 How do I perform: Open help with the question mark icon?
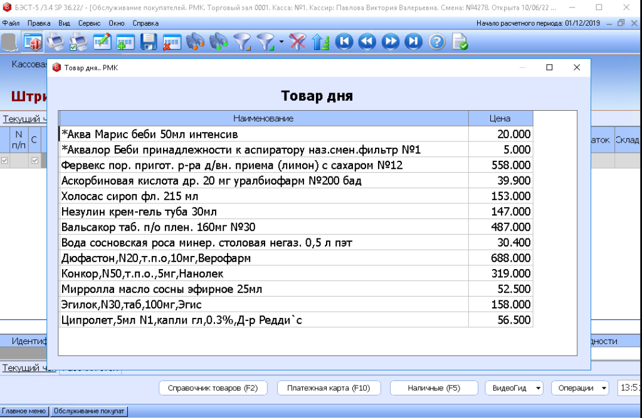436,42
